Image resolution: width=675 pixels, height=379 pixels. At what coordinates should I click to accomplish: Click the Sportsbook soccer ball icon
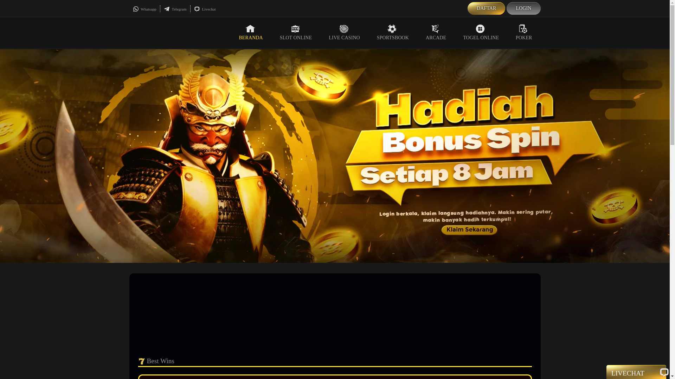tap(392, 29)
